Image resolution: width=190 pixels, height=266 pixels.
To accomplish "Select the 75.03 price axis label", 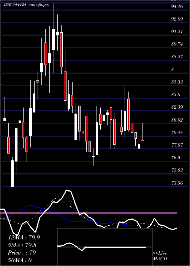I will tap(177, 170).
